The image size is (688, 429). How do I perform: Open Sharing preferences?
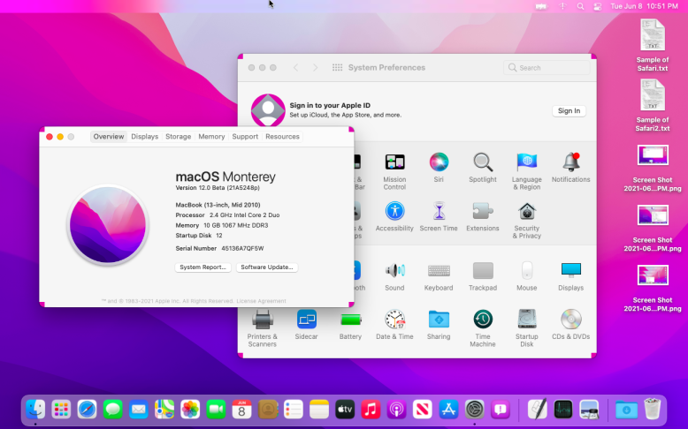439,320
